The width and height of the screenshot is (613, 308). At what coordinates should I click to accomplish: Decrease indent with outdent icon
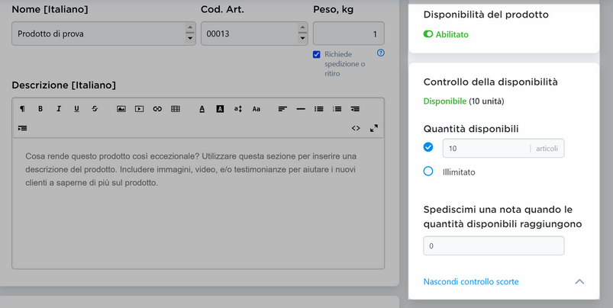[355, 109]
